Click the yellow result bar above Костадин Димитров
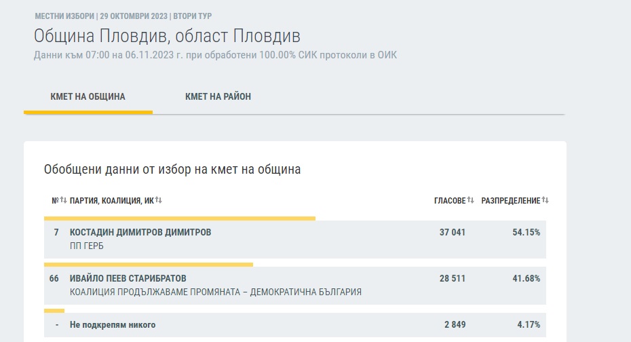This screenshot has width=631, height=342. click(179, 218)
